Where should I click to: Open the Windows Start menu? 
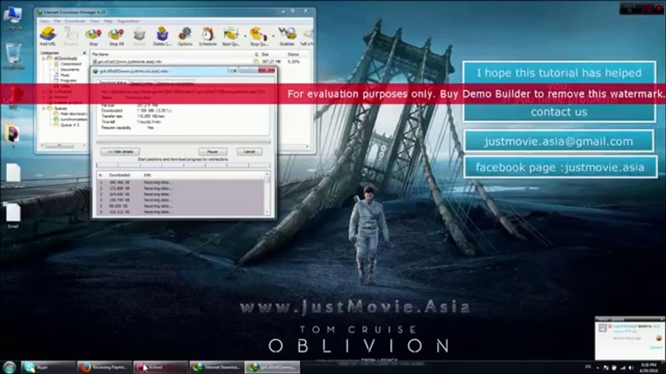(9, 367)
